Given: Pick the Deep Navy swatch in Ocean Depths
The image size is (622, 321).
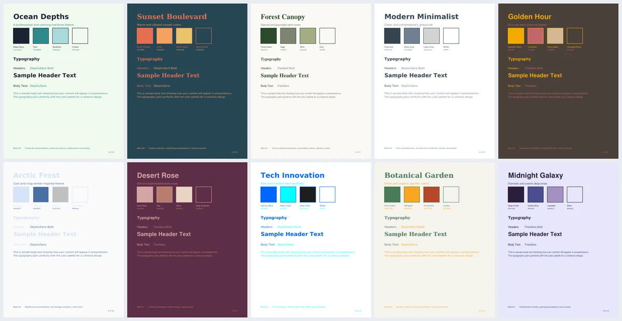Looking at the screenshot, I should coord(21,36).
